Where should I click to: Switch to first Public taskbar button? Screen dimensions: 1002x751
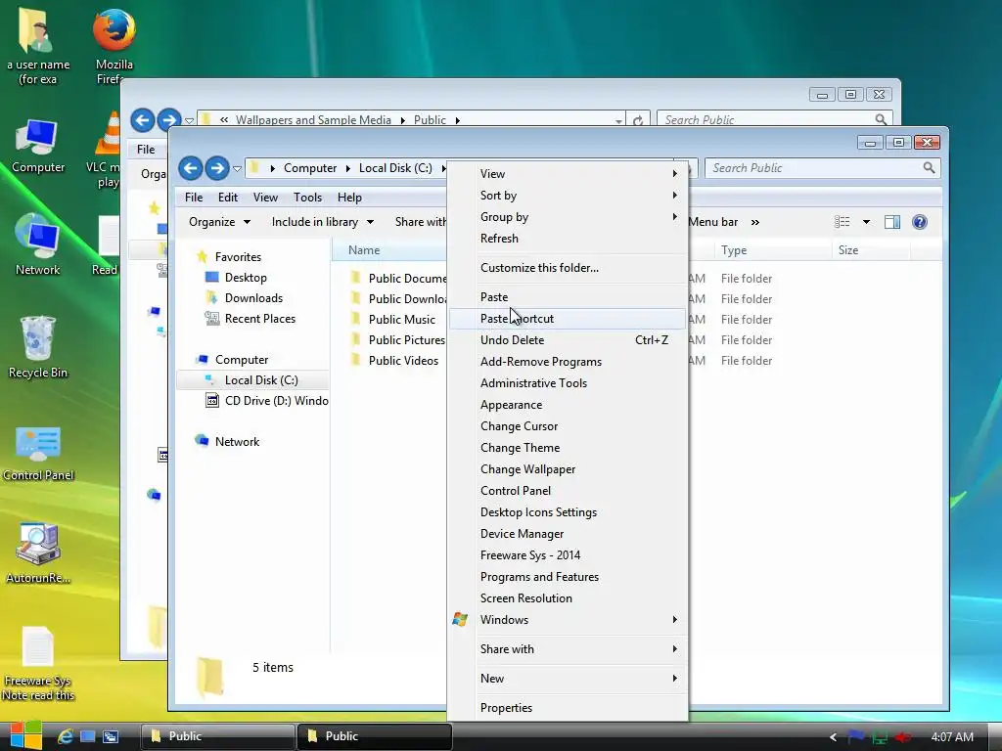[x=217, y=736]
